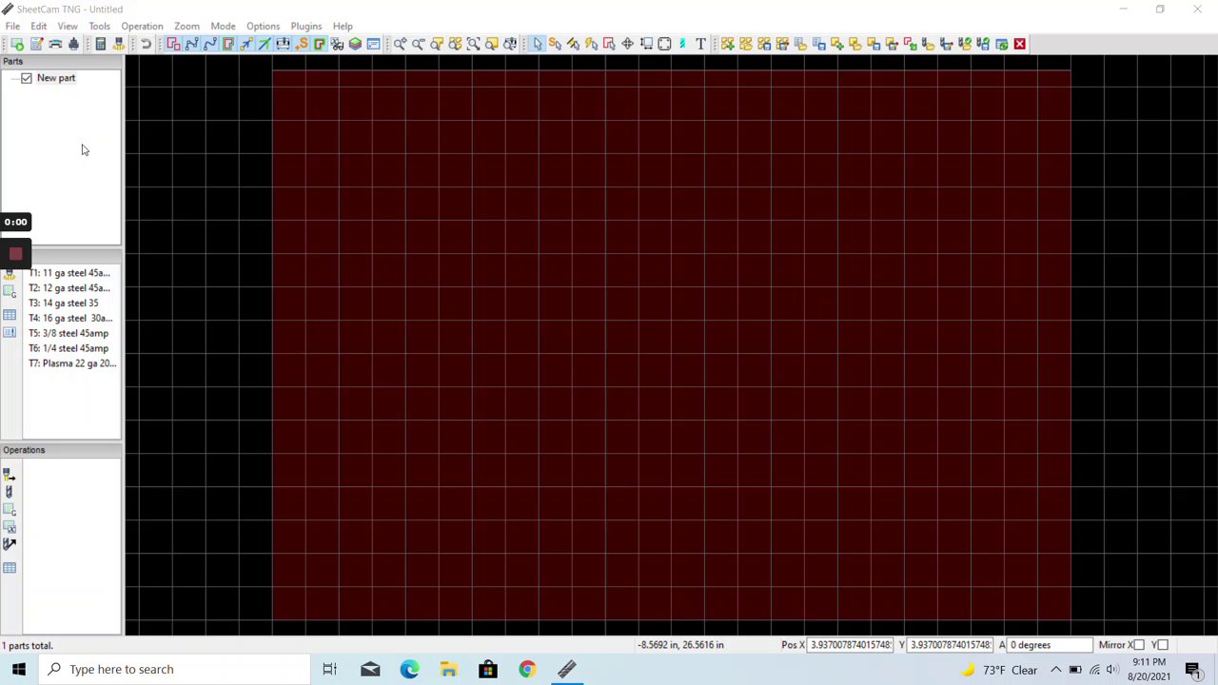This screenshot has height=685, width=1218.
Task: Open the Edit menu
Action: tap(38, 26)
